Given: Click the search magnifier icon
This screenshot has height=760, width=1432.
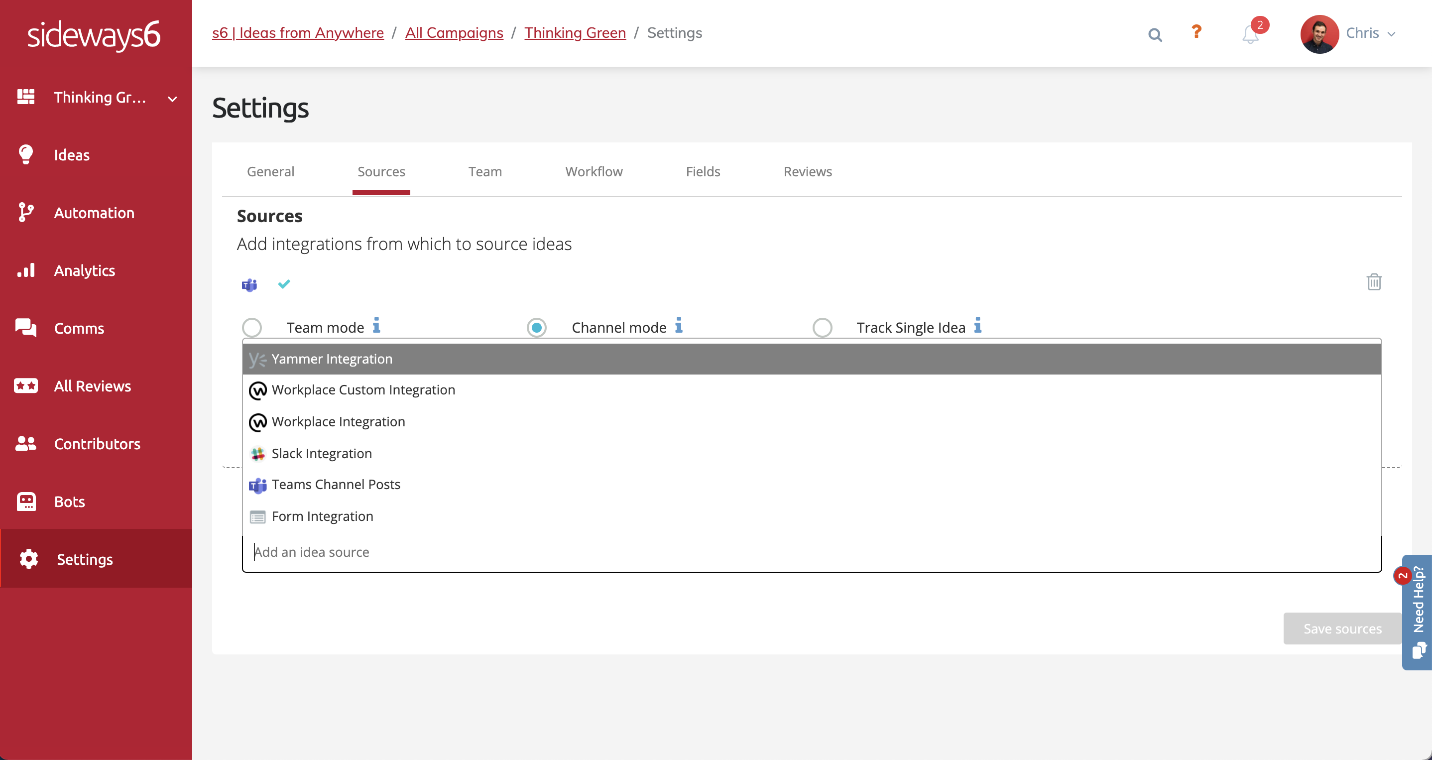Looking at the screenshot, I should tap(1155, 35).
